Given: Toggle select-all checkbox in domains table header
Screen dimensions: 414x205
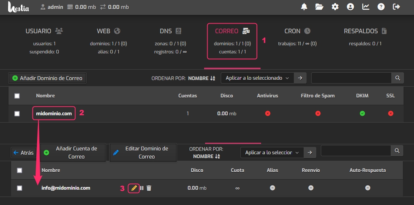Looking at the screenshot, I should [x=17, y=96].
